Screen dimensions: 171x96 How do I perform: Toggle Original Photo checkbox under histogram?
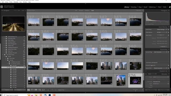point(146,24)
